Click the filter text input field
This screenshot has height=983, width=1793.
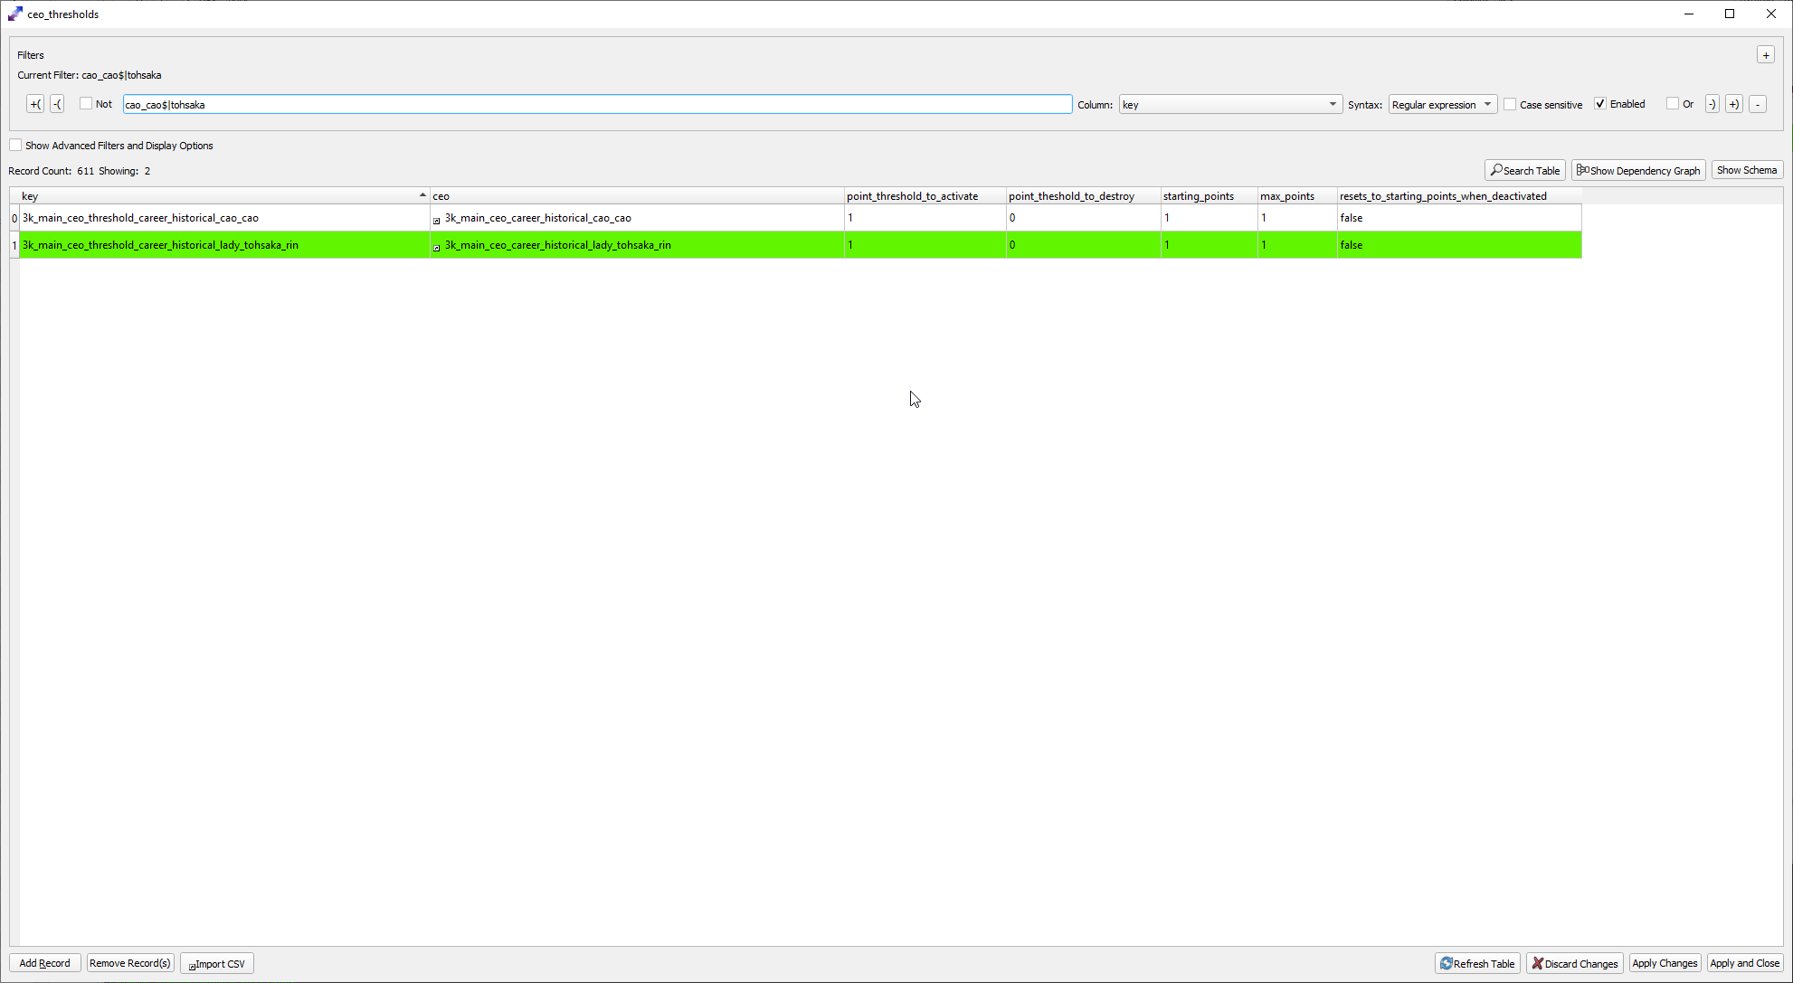coord(597,104)
